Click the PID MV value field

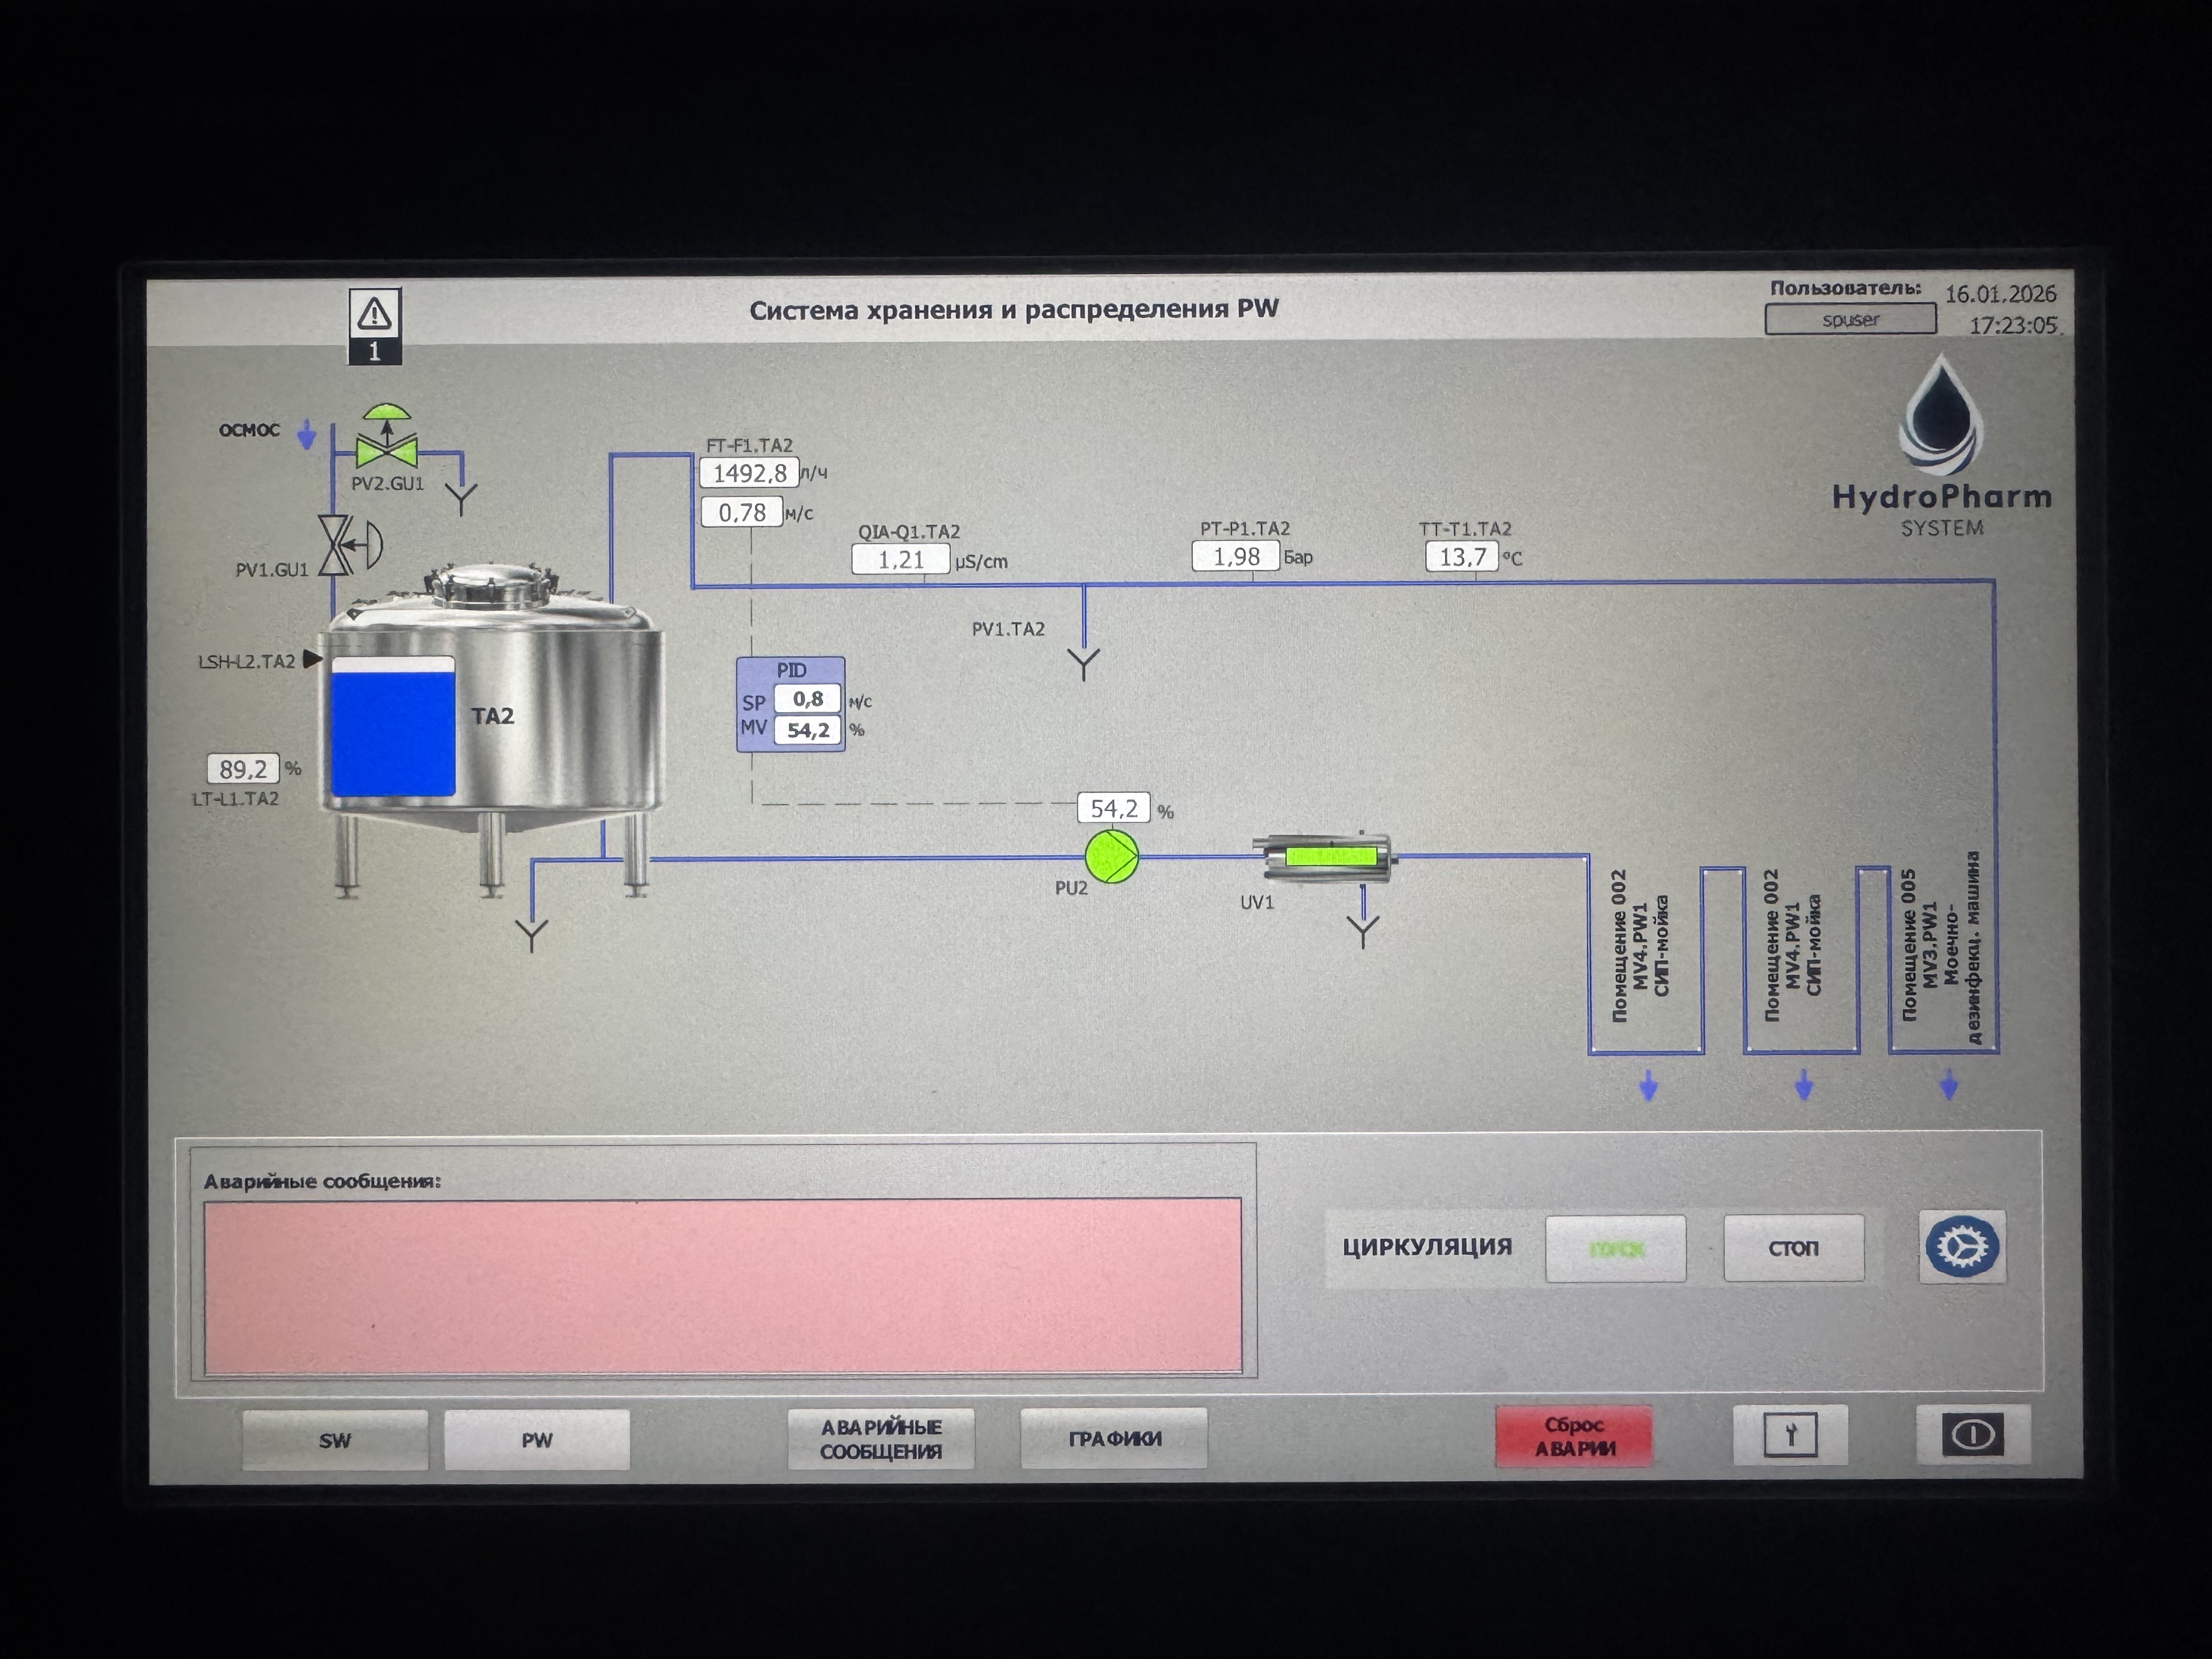807,730
